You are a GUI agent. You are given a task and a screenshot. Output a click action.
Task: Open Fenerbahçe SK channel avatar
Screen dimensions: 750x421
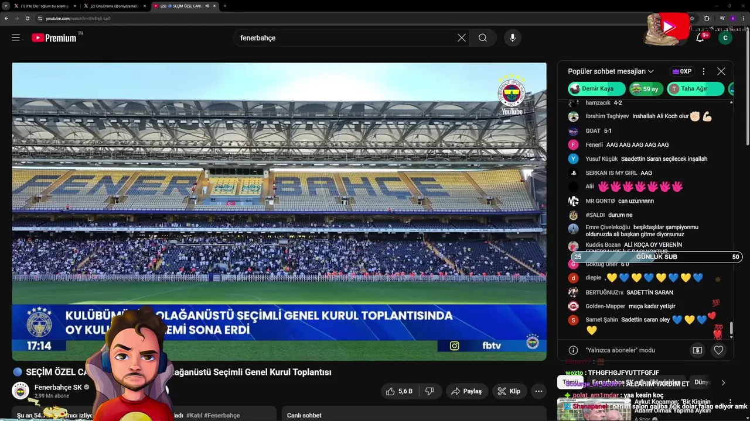tap(21, 391)
